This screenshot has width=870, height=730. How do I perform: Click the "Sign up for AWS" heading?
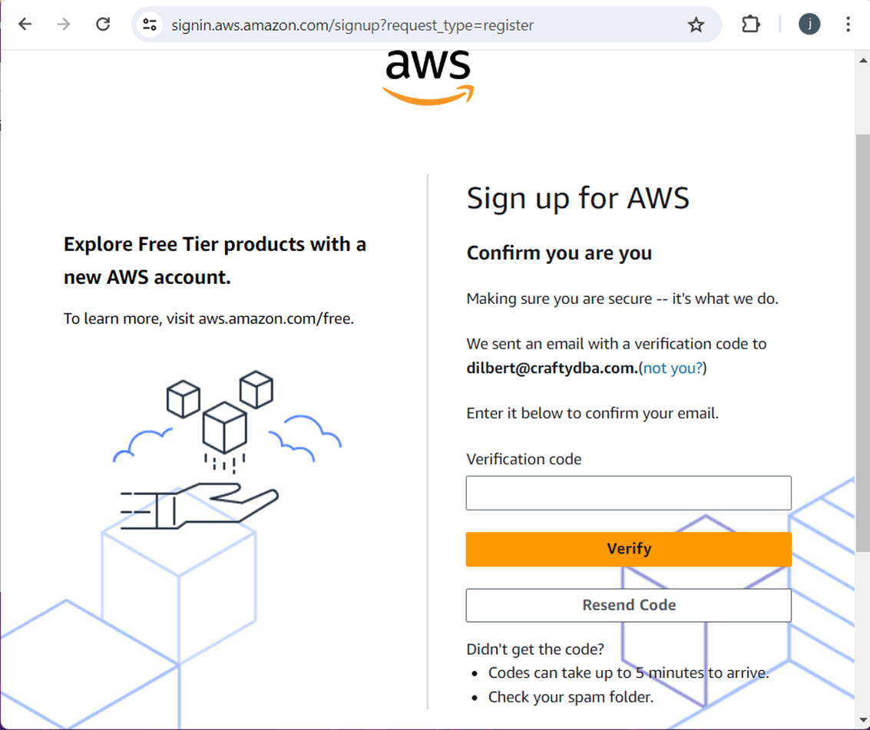click(577, 198)
